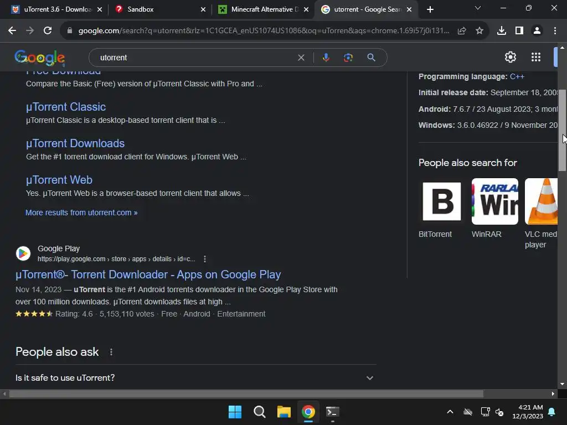
Task: Switch to the uTorrent 3.6 Download tab
Action: point(56,9)
